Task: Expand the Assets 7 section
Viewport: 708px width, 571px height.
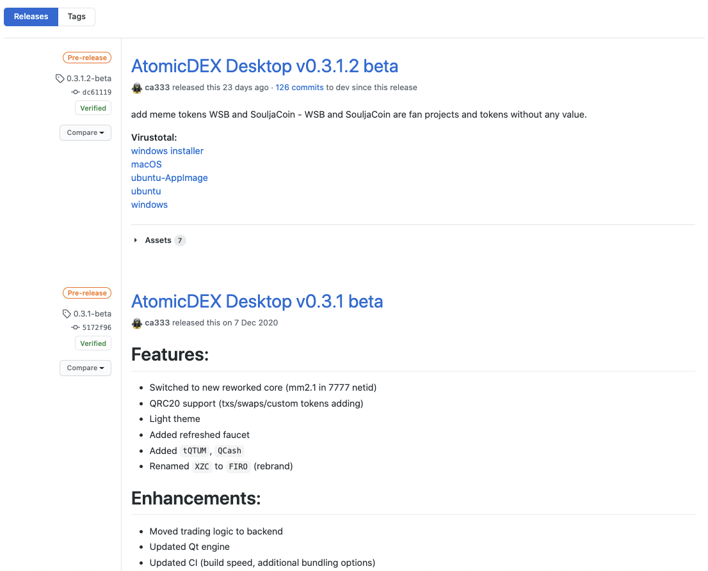Action: 159,240
